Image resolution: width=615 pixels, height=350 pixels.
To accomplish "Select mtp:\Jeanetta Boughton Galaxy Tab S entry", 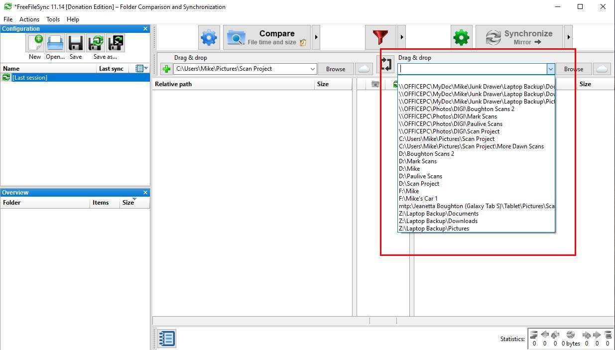I will coord(476,206).
